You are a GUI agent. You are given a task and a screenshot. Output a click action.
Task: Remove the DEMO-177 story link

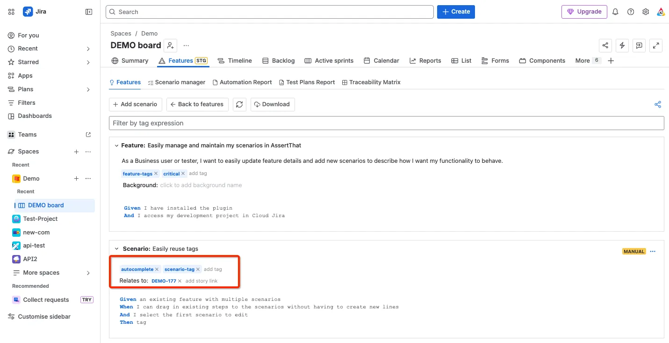(180, 281)
